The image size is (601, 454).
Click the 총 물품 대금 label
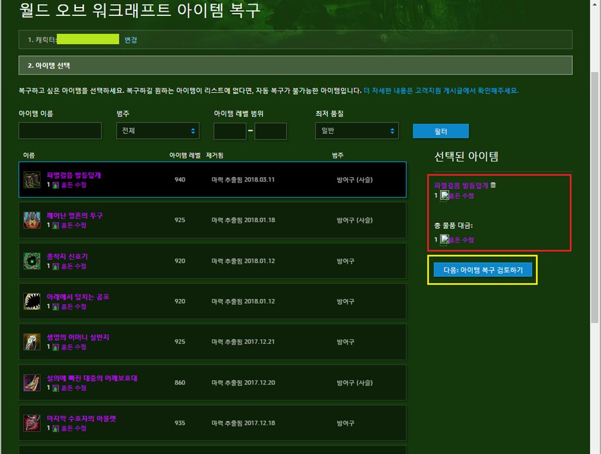tap(453, 226)
